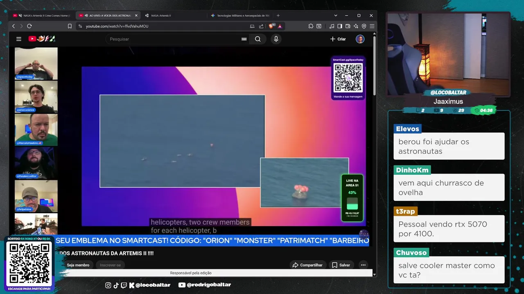Launch the Leo AI sparkle icon
This screenshot has height=294, width=524.
pyautogui.click(x=355, y=26)
